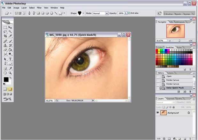Select the Clone Stamp tool
The image size is (198, 140).
pyautogui.click(x=5, y=46)
